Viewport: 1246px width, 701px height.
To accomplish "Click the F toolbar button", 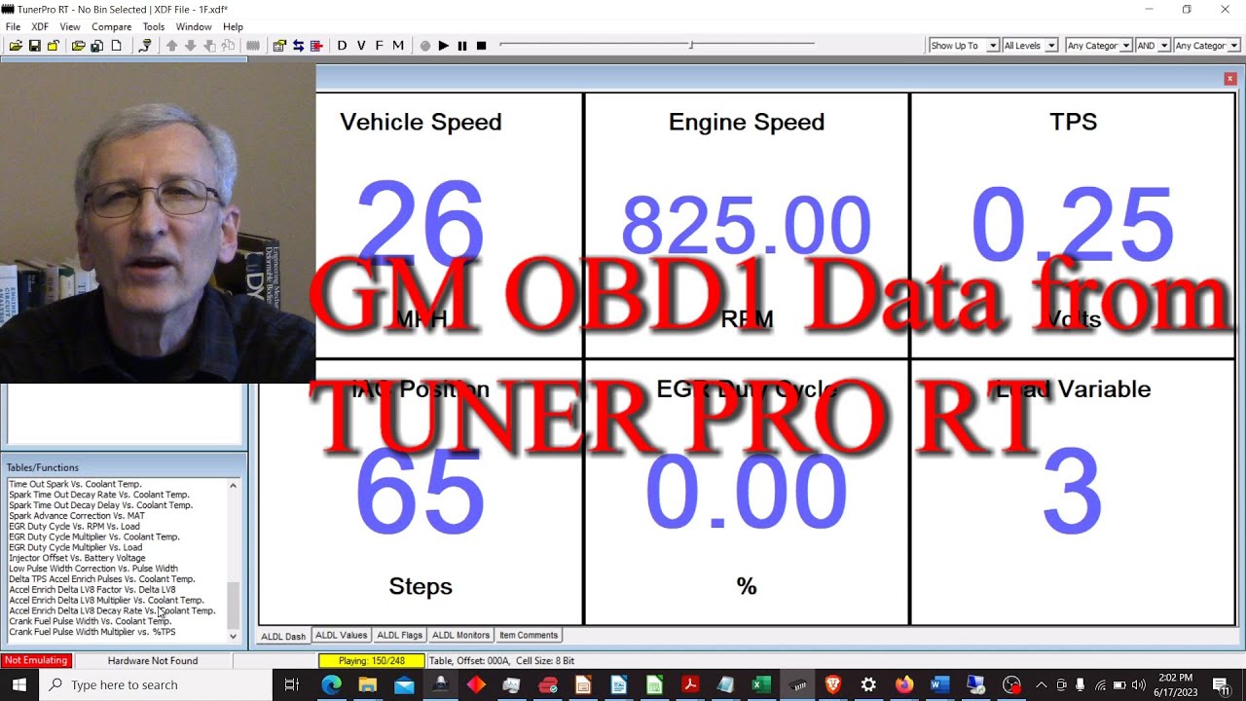I will 379,46.
